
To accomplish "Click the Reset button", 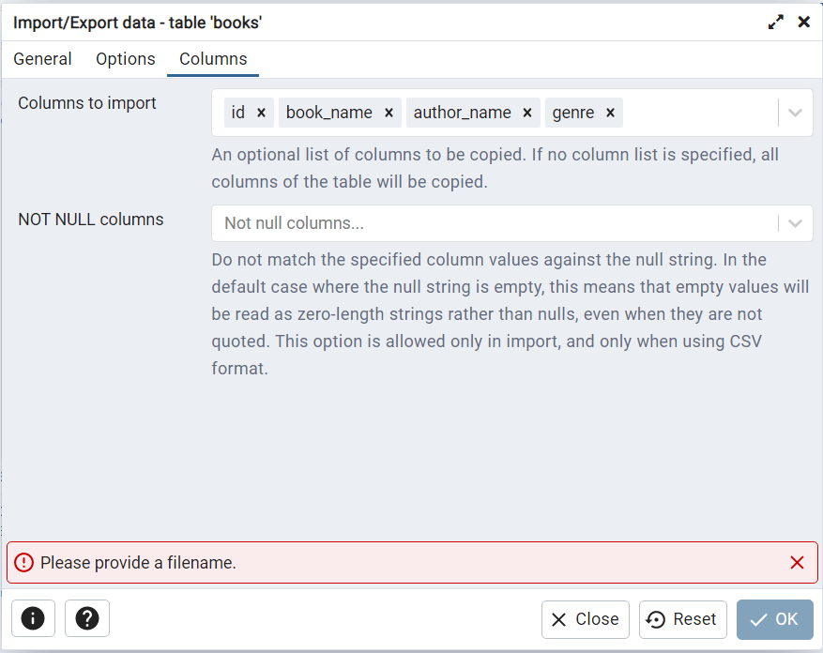I will coord(683,619).
